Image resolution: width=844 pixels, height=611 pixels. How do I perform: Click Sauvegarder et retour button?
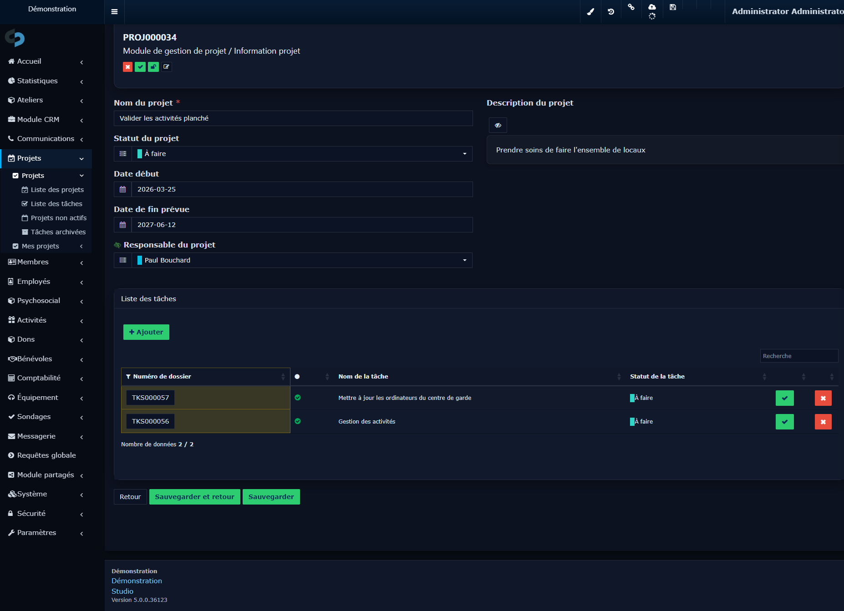195,497
